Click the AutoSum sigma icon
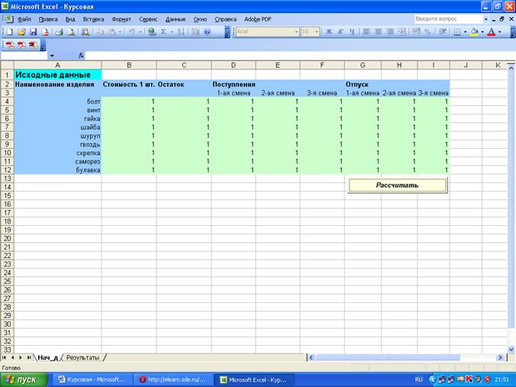The image size is (516, 387). click(163, 32)
